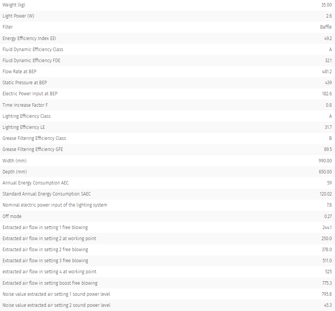The width and height of the screenshot is (335, 311).
Task: Click the Filter value Baffle
Action: (x=326, y=27)
